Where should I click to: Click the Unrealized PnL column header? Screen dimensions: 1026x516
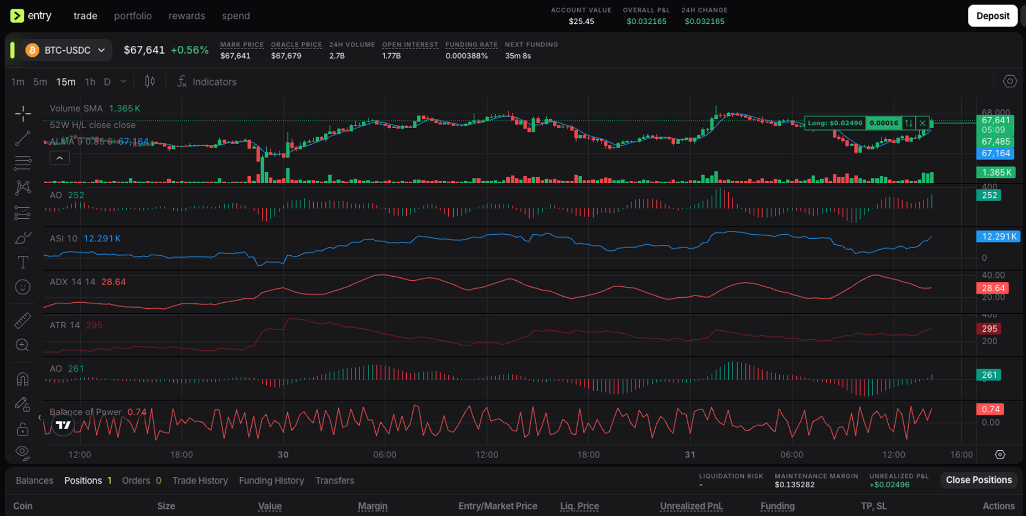[691, 506]
